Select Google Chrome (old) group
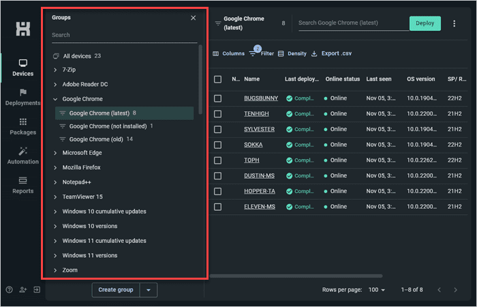 pos(96,139)
